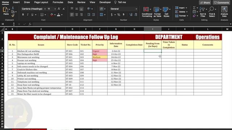This screenshot has height=130, width=232.
Task: Open Analyze Data
Action: pyautogui.click(x=224, y=12)
